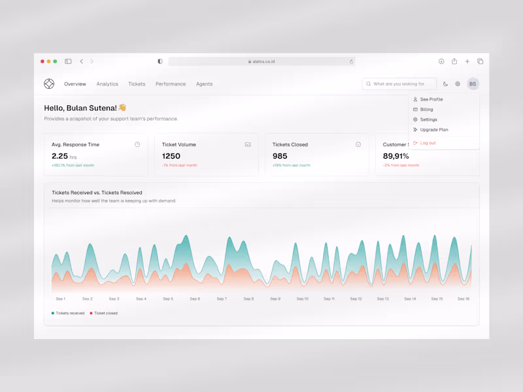The width and height of the screenshot is (523, 392).
Task: Toggle the Ticket closed legend swatch
Action: (x=92, y=313)
